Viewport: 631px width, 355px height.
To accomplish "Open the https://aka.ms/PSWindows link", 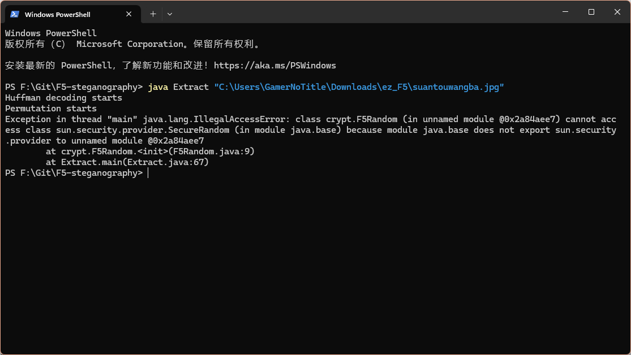I will point(274,66).
